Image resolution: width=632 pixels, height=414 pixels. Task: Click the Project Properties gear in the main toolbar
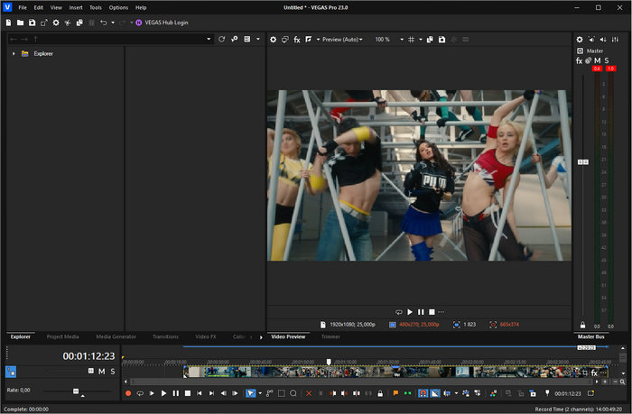point(56,23)
